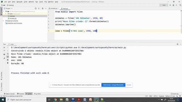Click the Windows search box in taskbar
182x102 pixels.
pyautogui.click(x=26, y=99)
